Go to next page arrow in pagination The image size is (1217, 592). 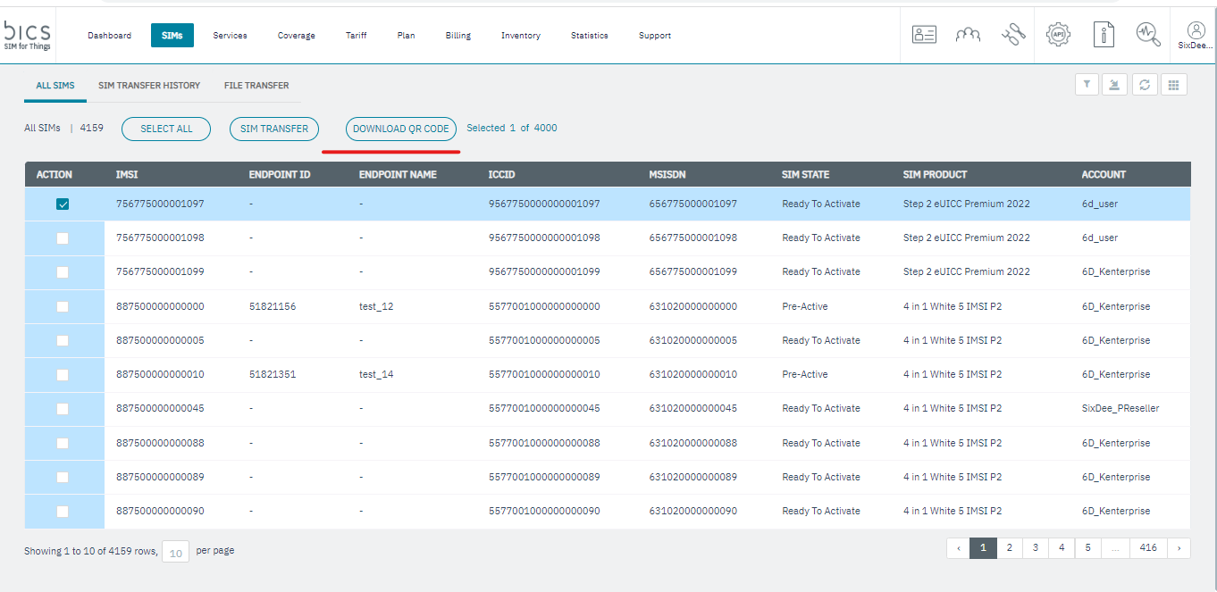tap(1179, 548)
